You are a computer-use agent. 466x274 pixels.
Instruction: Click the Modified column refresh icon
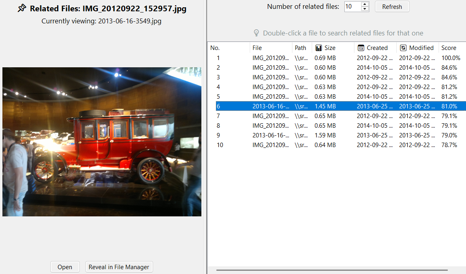tap(403, 48)
